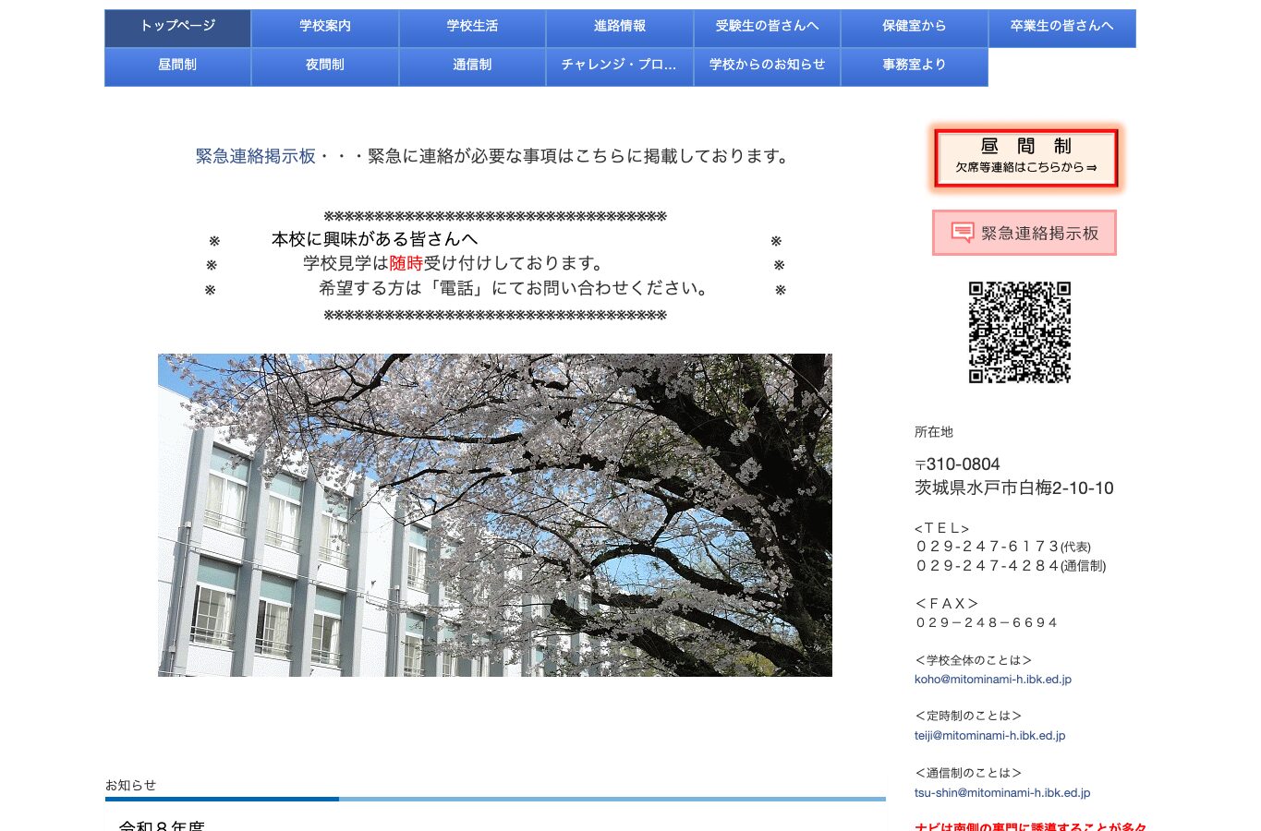Select the 夜間制 navigation item
The image size is (1261, 831).
pos(325,66)
